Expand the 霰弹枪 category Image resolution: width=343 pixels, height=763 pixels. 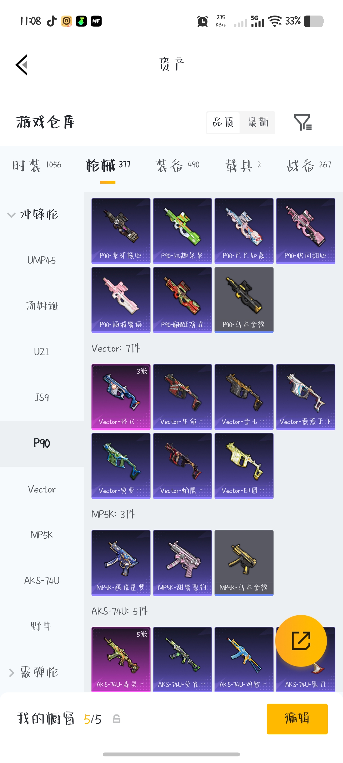(x=33, y=672)
